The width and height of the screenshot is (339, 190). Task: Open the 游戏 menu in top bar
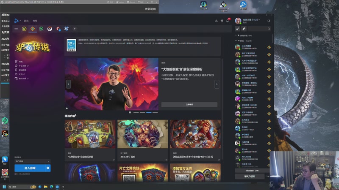[26, 21]
